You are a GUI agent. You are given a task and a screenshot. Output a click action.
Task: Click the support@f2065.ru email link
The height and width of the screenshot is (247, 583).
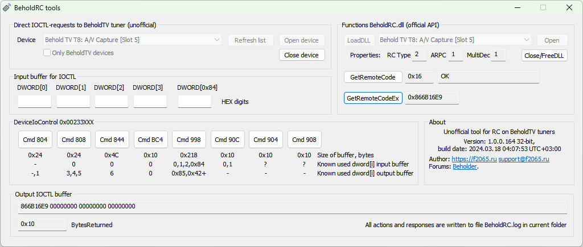pos(523,159)
